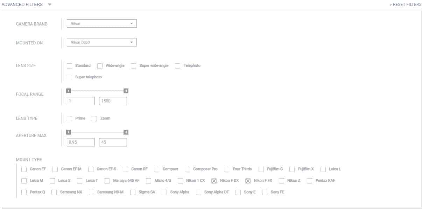Click the focal range minimum input field
The width and height of the screenshot is (422, 209).
coord(81,101)
